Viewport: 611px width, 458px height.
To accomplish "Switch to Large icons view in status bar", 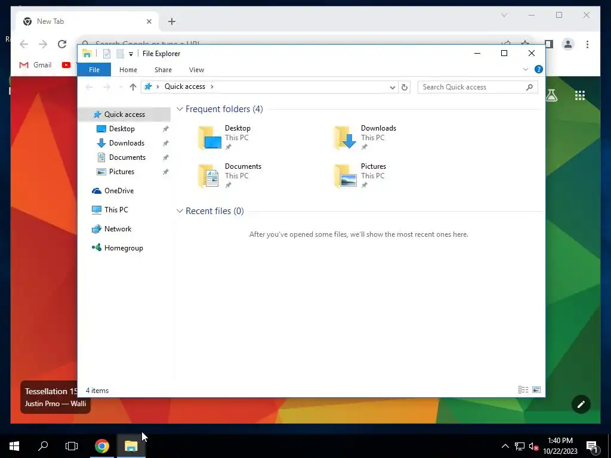I will pos(536,390).
